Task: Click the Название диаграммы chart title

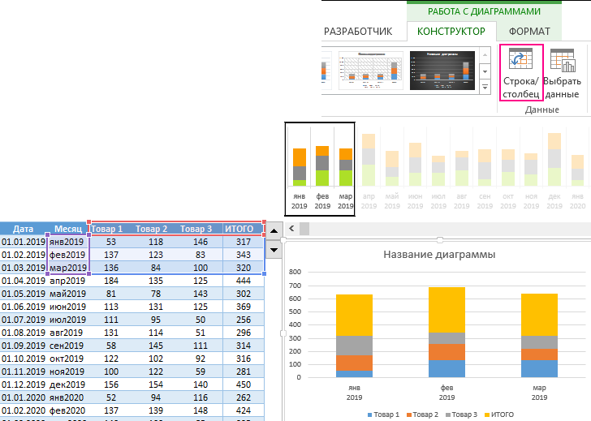Action: click(439, 255)
